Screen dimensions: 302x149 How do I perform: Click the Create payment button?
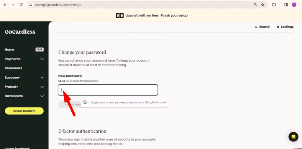click(x=24, y=111)
